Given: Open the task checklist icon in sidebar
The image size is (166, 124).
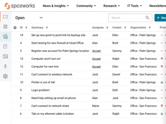Looking at the screenshot, I should click(5, 46).
